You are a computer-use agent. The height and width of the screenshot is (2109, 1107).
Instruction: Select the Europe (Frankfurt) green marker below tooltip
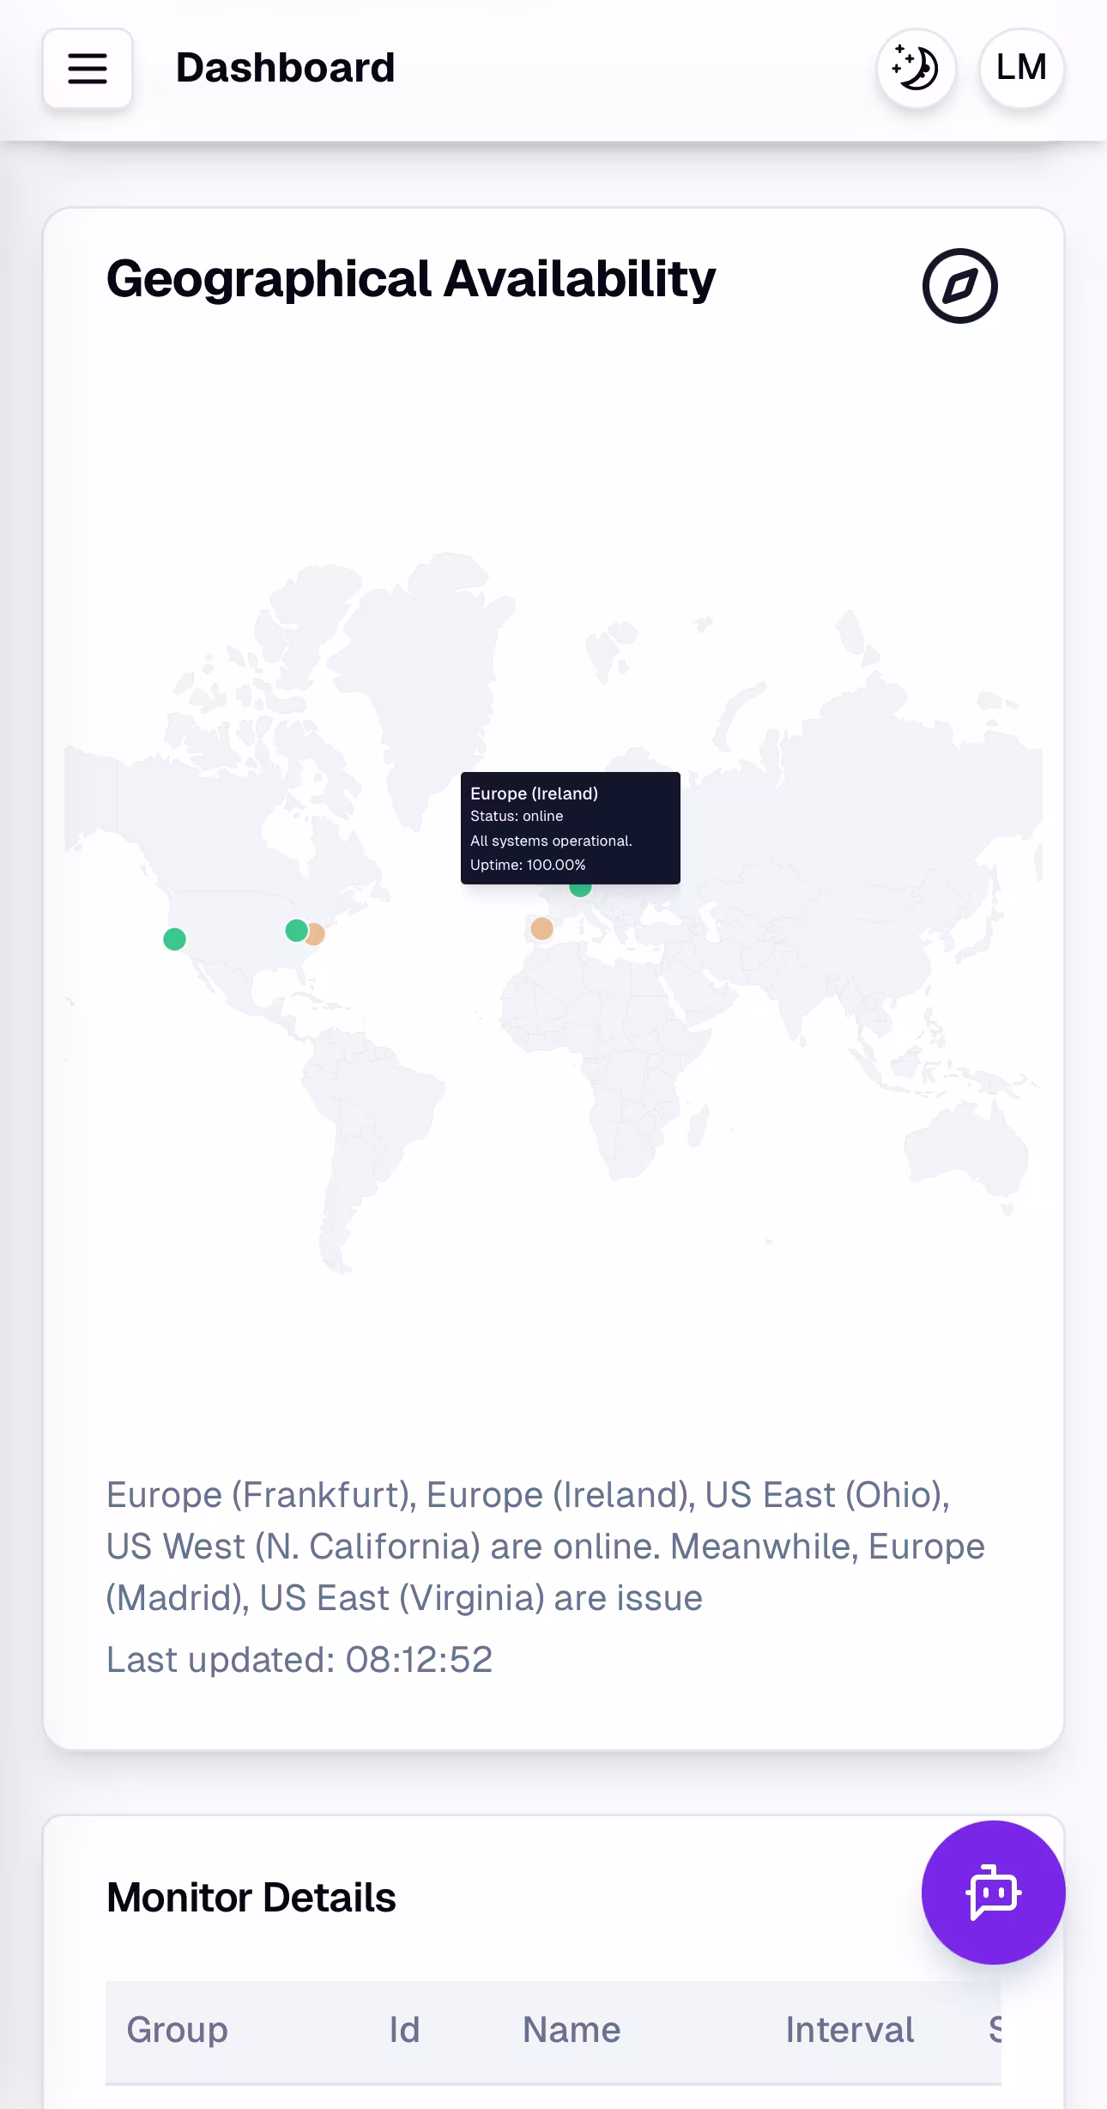point(581,890)
